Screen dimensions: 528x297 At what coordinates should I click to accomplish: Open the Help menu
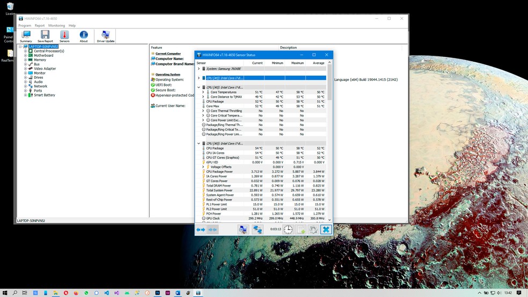[x=72, y=26]
